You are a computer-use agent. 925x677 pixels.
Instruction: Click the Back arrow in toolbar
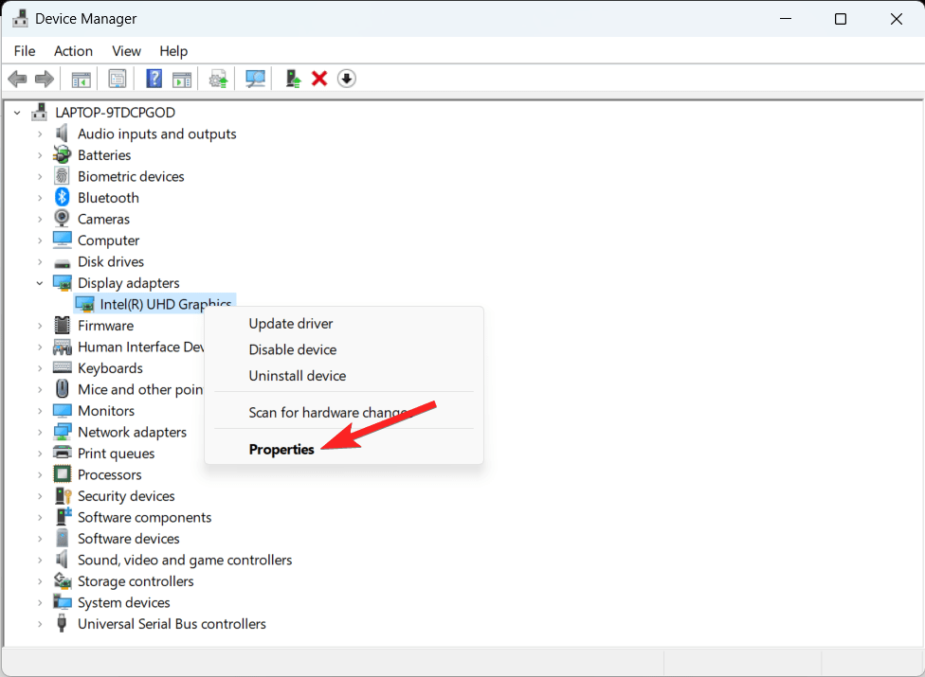point(17,79)
